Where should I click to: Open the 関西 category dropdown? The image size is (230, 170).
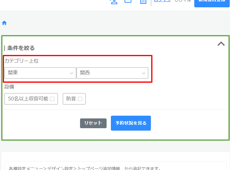(112, 73)
